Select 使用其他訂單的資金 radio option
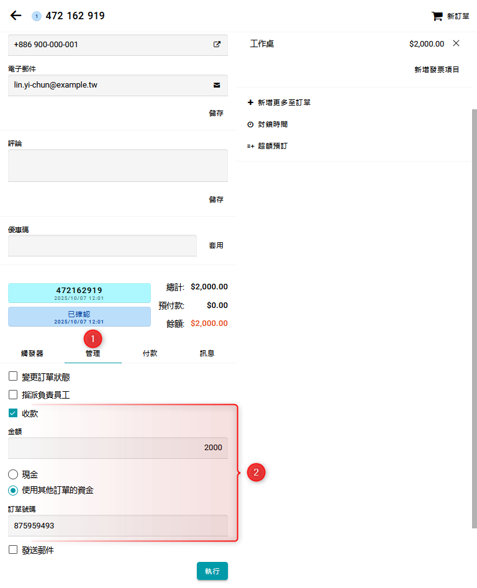 13,490
